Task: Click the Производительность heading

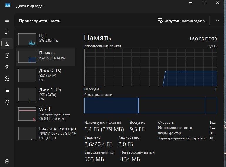Action: pos(40,21)
